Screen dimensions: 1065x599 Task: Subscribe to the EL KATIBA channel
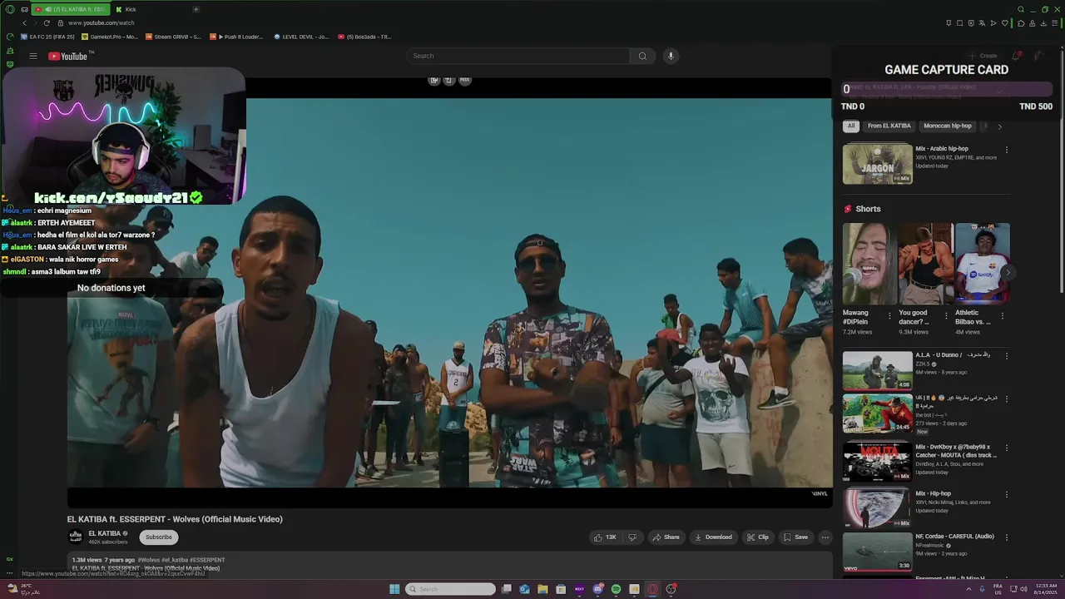(159, 537)
